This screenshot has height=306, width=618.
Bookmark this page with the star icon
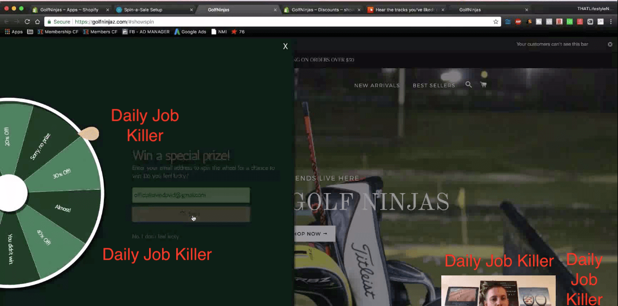[x=496, y=22]
